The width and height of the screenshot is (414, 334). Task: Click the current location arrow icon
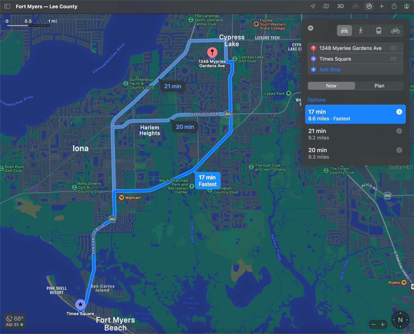click(313, 6)
